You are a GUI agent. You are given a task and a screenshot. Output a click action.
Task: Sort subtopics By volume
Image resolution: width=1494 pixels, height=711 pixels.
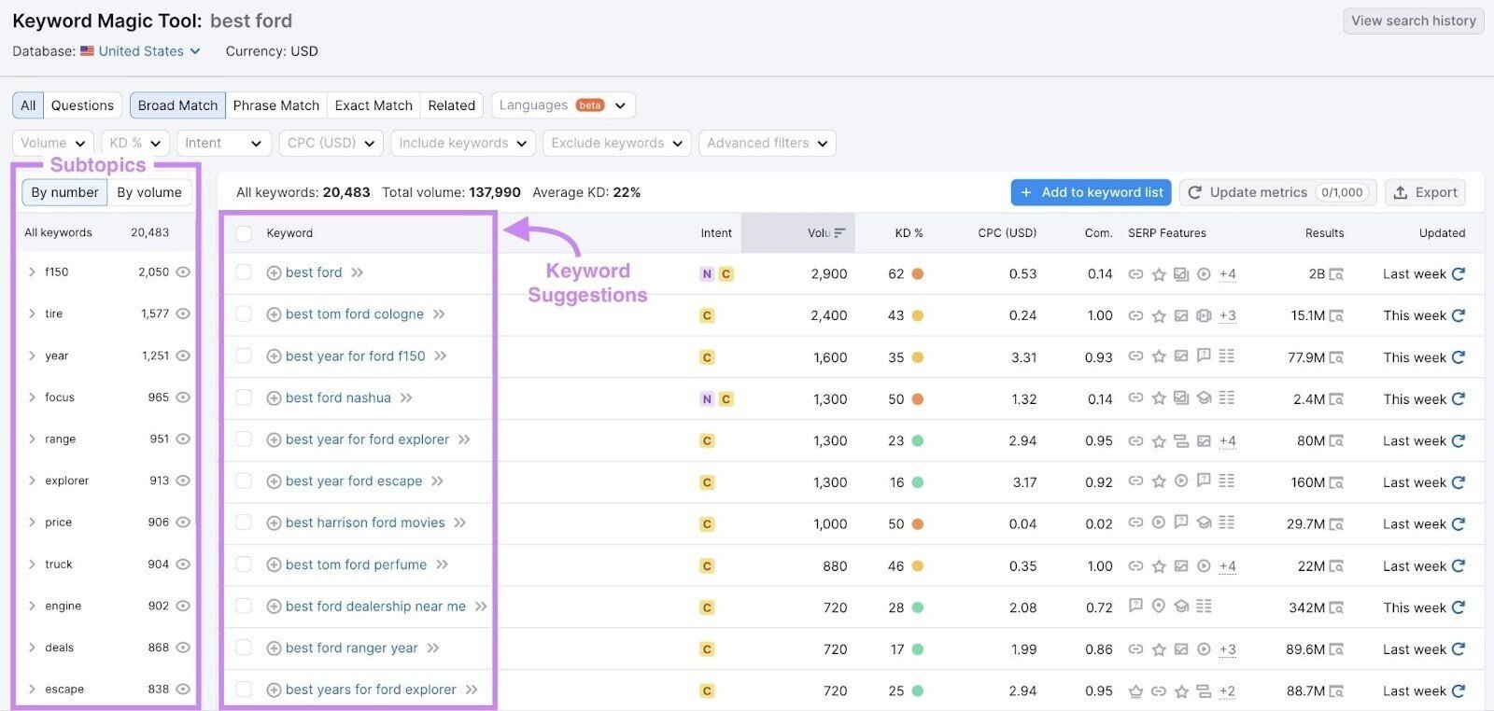coord(149,192)
